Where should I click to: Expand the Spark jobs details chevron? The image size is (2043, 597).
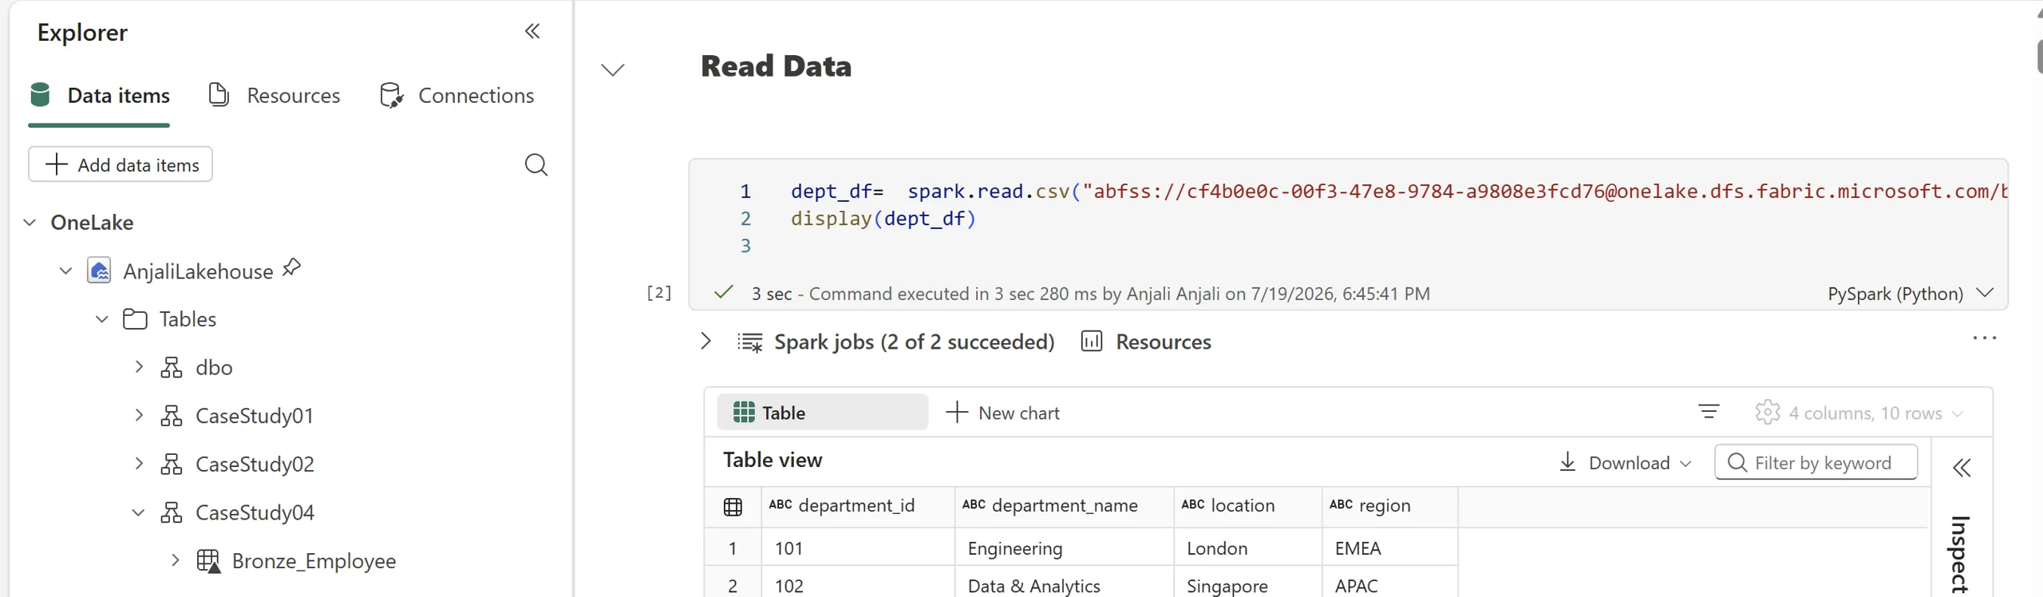point(705,342)
